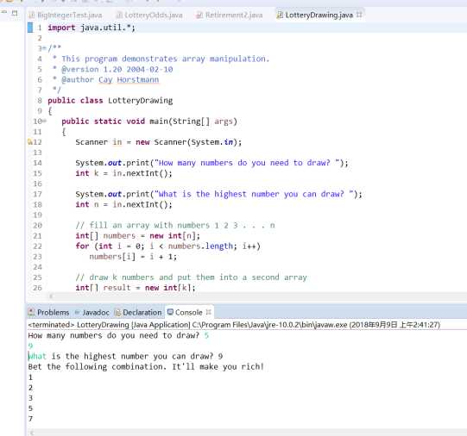Click the Problems tab icon
467x436 pixels.
point(31,312)
